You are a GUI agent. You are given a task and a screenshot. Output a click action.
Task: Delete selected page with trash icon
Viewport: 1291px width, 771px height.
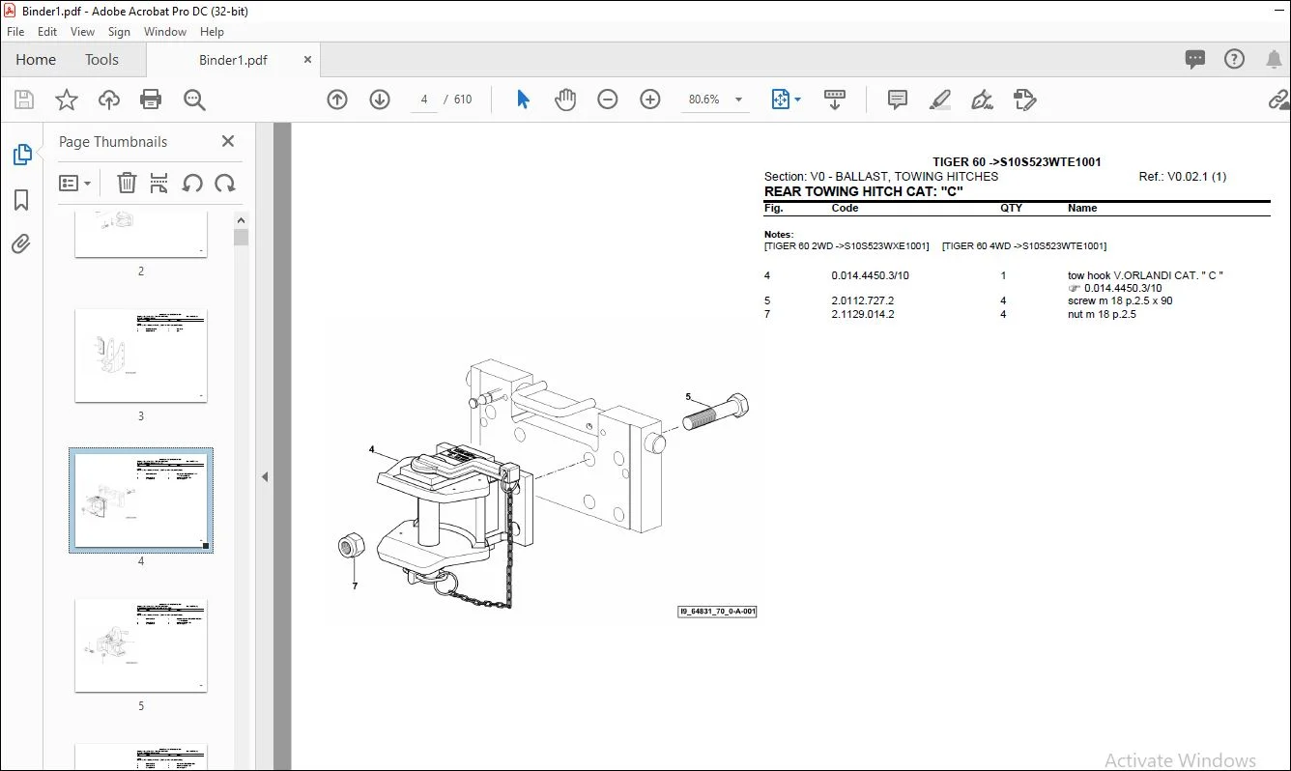(127, 183)
